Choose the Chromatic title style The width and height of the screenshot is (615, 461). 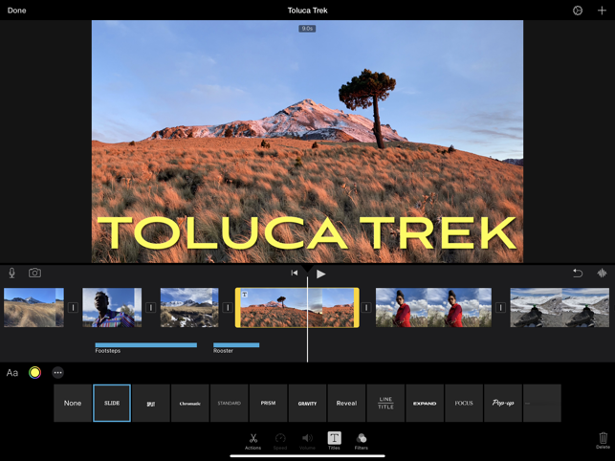tap(189, 403)
